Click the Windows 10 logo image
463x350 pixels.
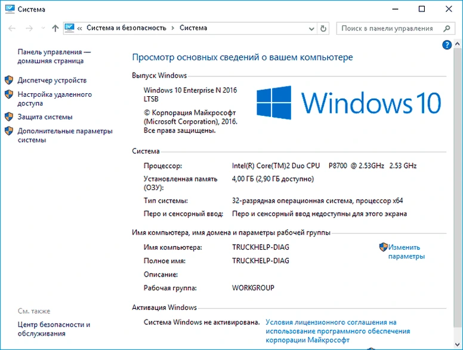(348, 103)
